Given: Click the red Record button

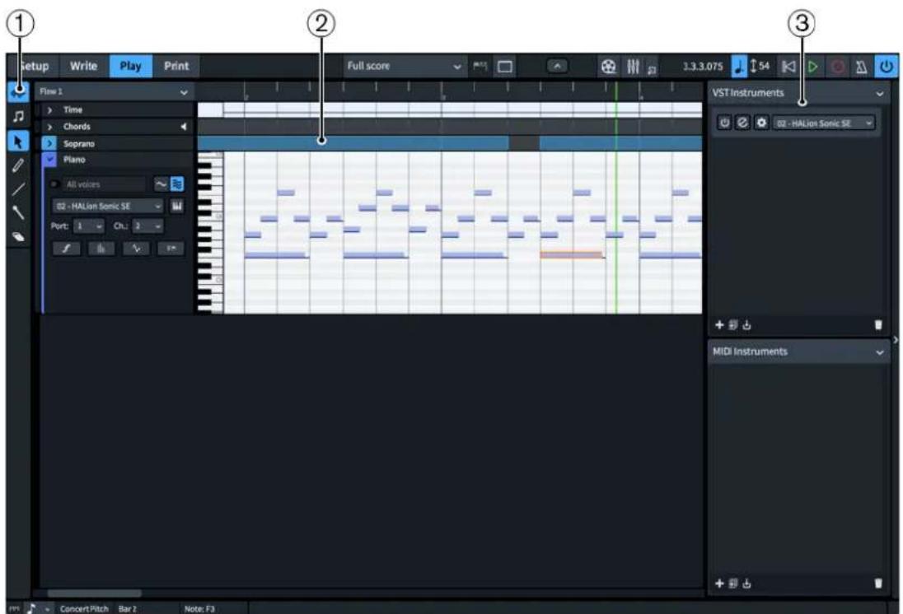Looking at the screenshot, I should pos(838,67).
